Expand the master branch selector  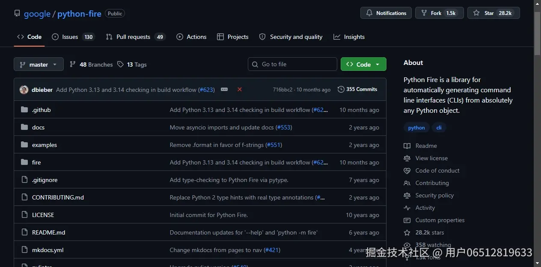[39, 65]
